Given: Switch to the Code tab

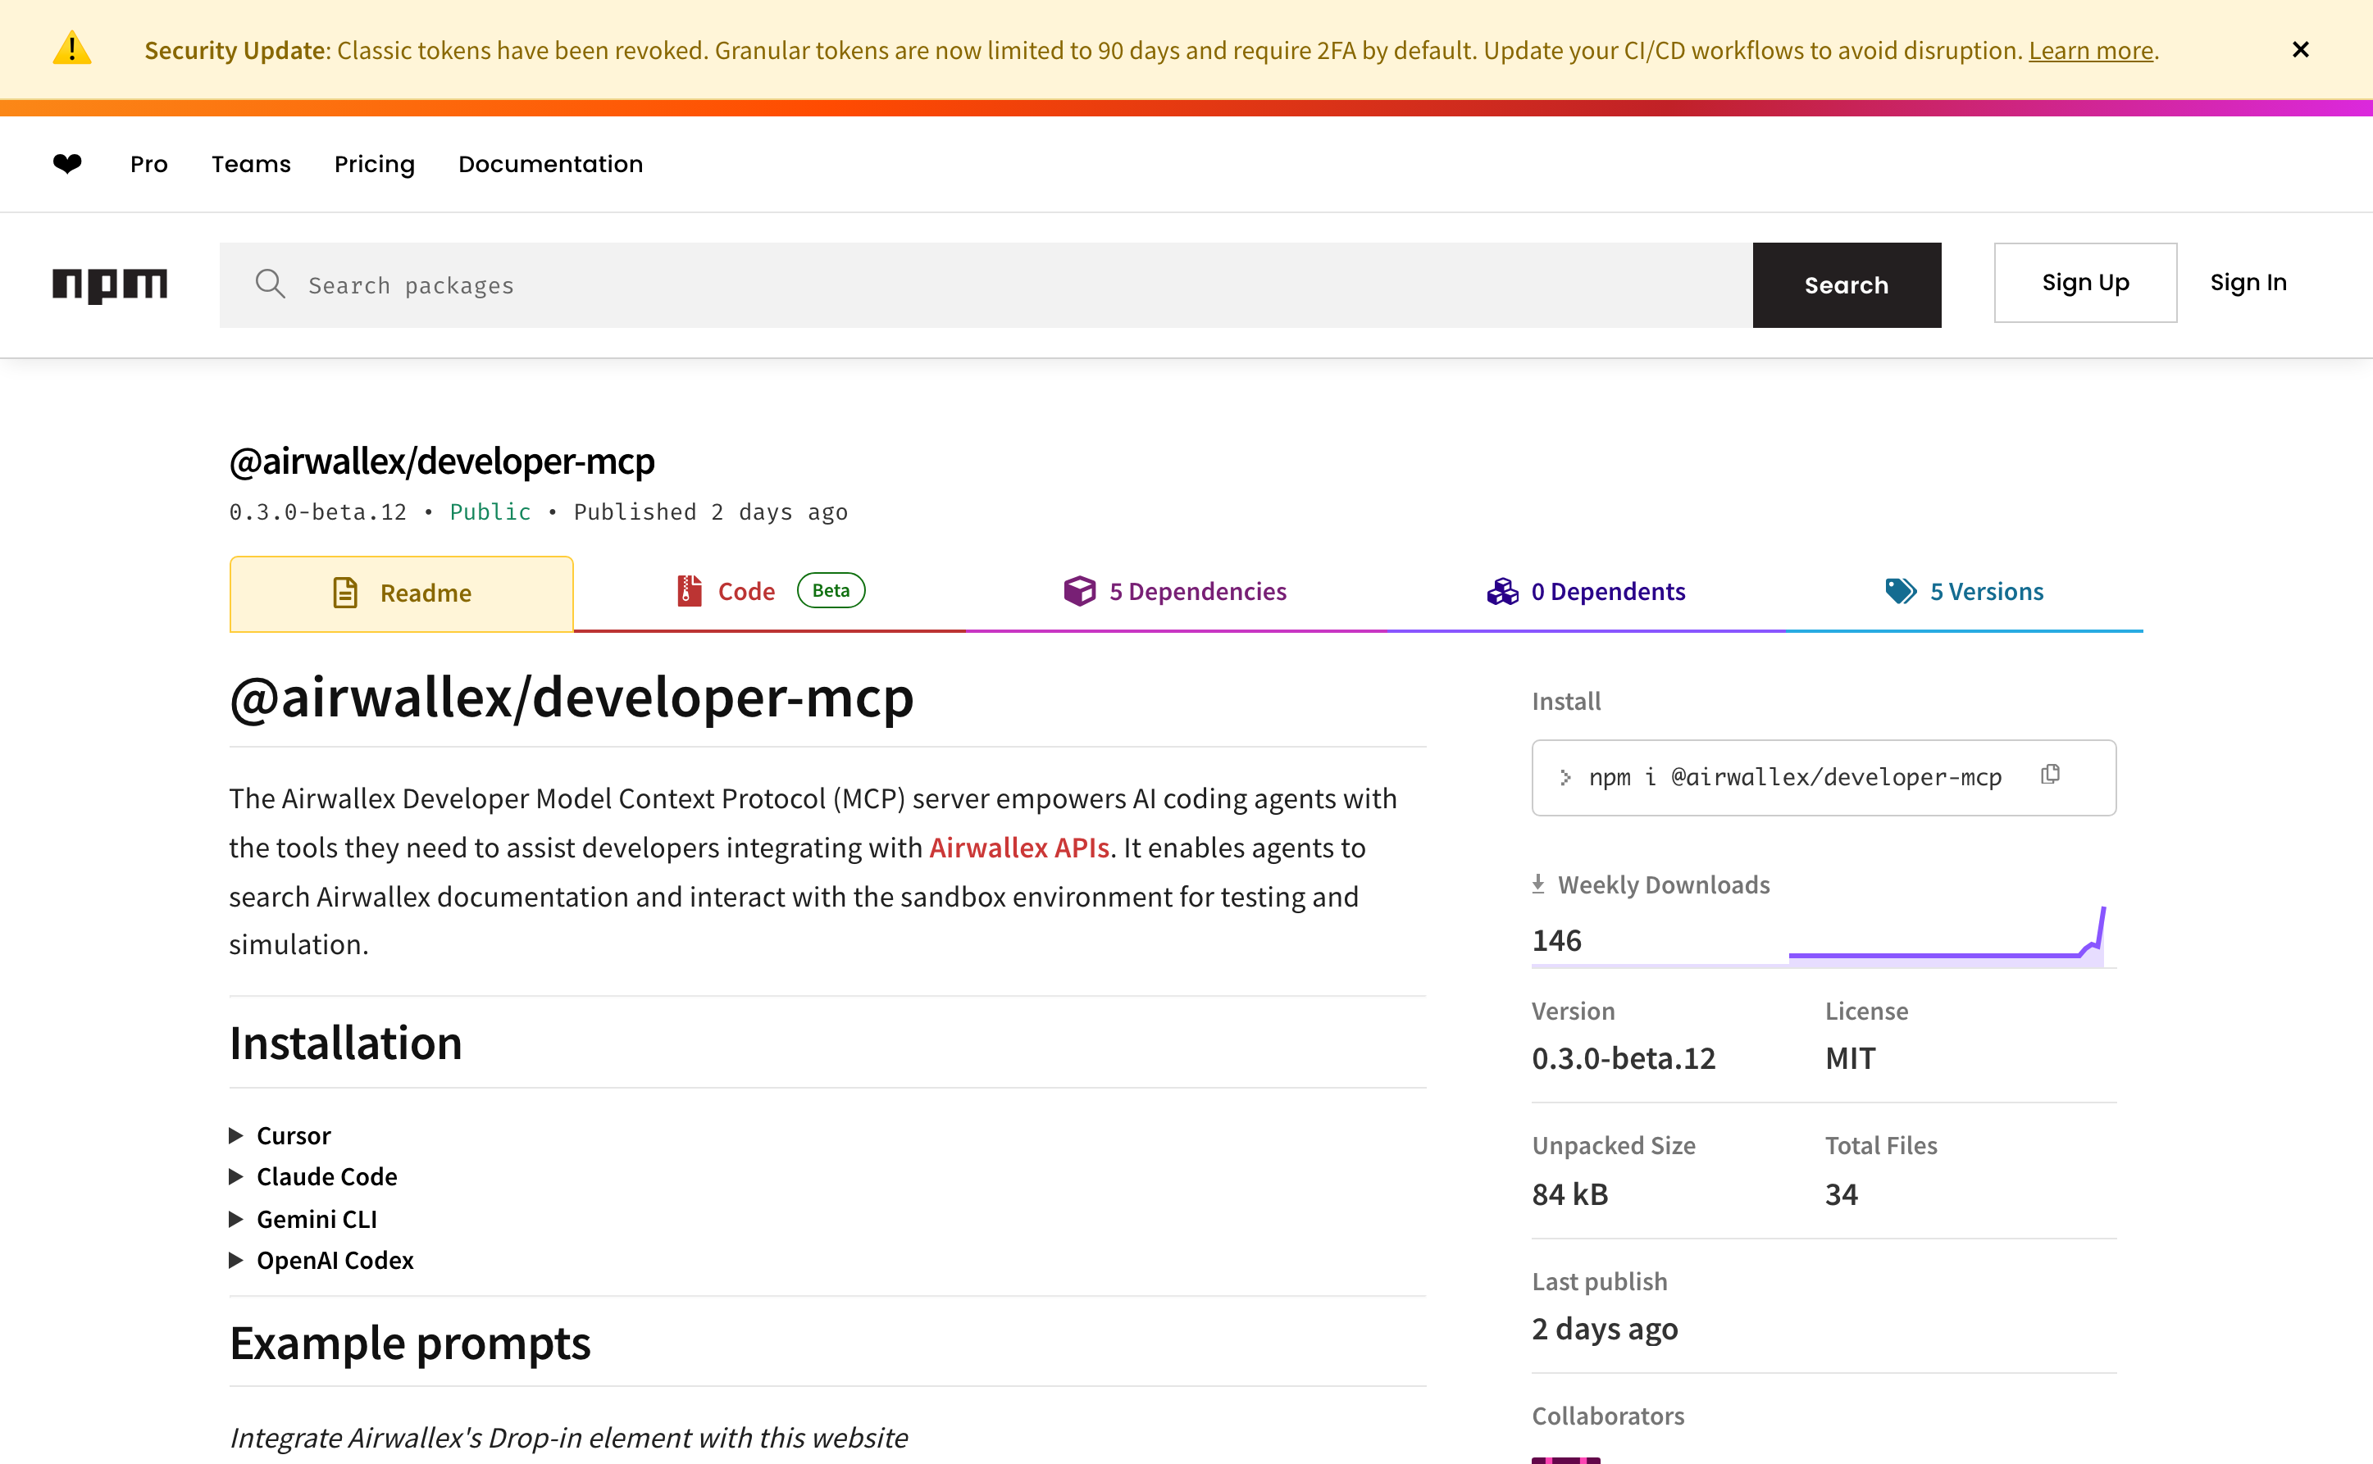Looking at the screenshot, I should pyautogui.click(x=745, y=592).
